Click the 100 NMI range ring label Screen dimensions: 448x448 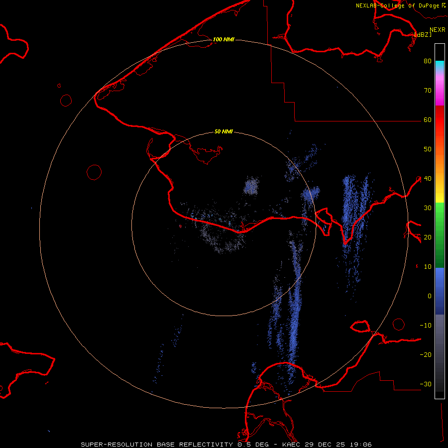point(224,39)
